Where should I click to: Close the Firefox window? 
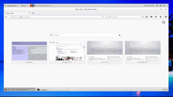166,9
